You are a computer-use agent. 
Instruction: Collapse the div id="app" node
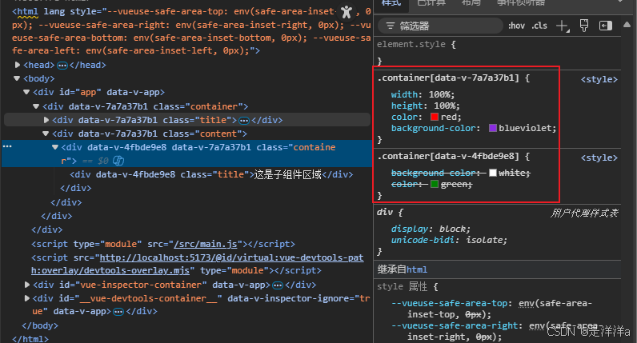(26, 92)
